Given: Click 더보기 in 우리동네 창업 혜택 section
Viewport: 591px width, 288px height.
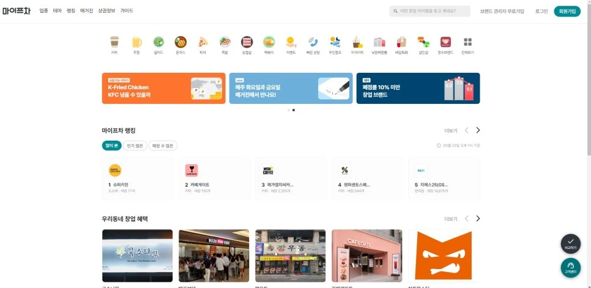Looking at the screenshot, I should click(451, 219).
